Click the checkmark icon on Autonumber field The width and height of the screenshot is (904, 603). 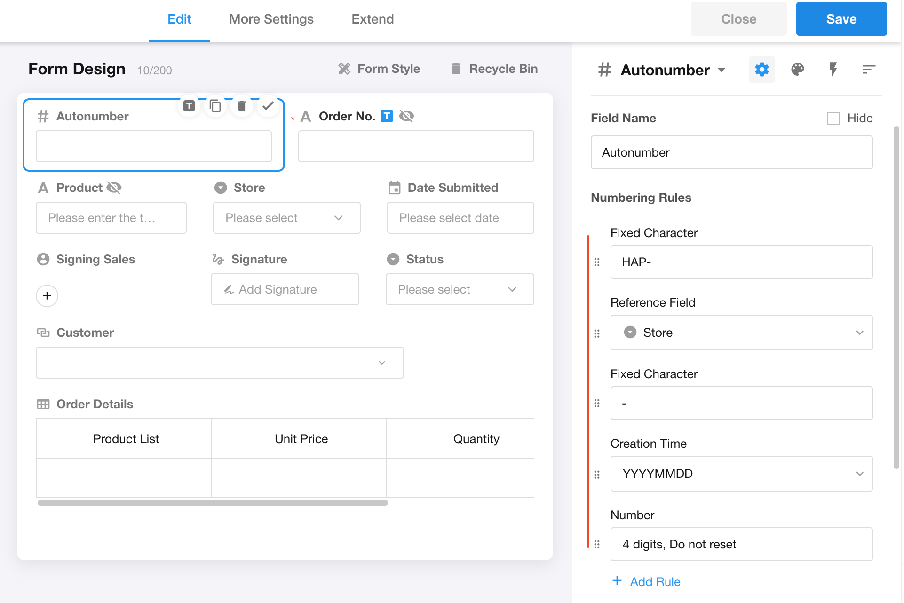point(268,106)
